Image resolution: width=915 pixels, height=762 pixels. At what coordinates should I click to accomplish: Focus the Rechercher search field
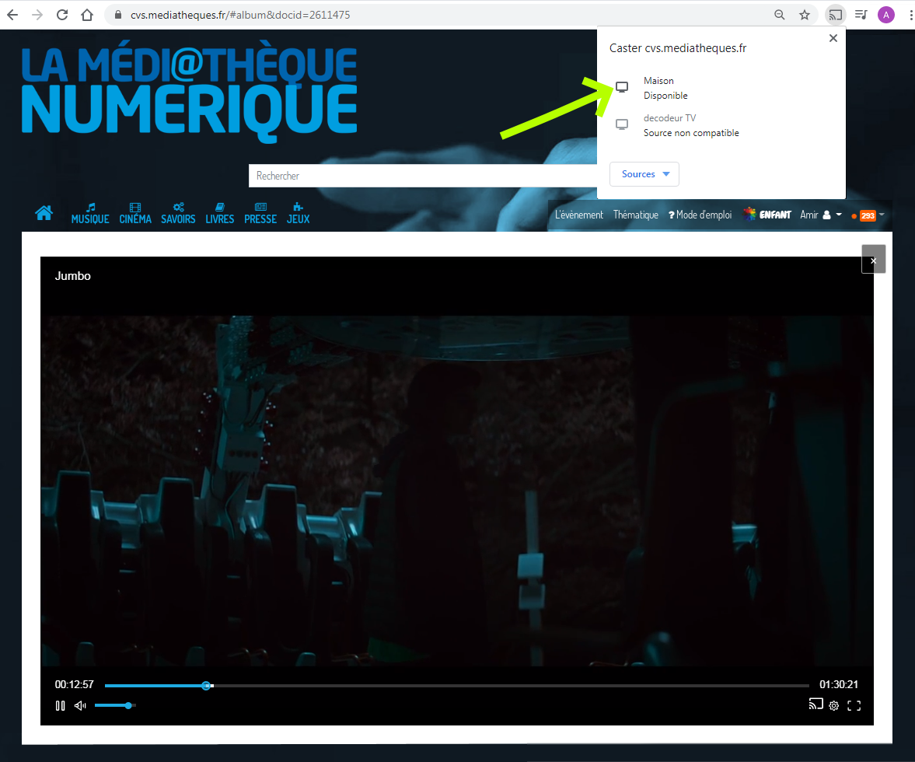423,176
